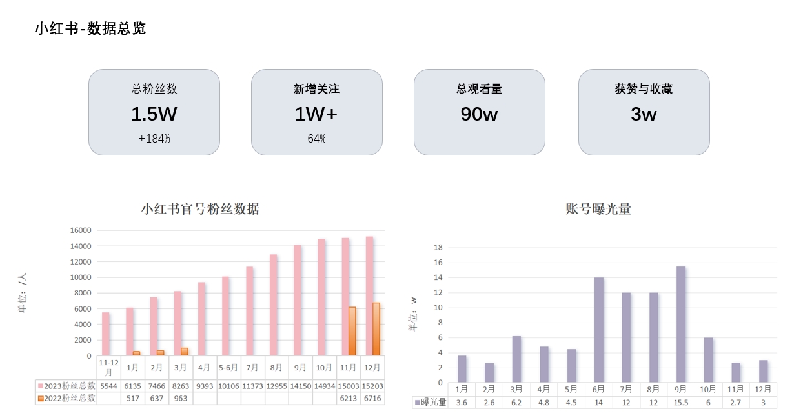Click the orange 12月 bar in fans chart
Screen dimensions: 792x420
point(376,329)
